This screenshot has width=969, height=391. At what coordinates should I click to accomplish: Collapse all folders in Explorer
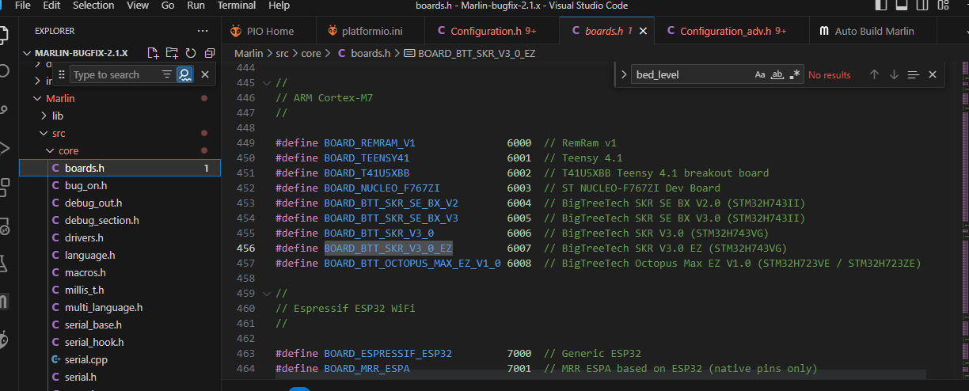210,53
